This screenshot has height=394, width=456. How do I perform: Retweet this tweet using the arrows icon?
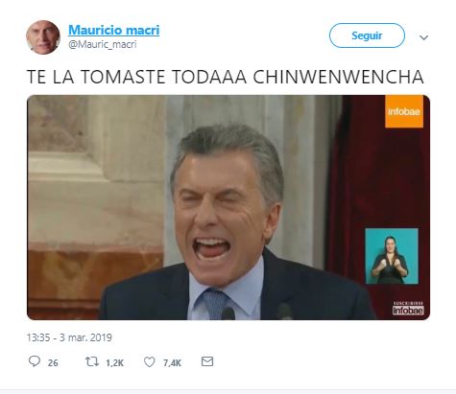(x=92, y=361)
